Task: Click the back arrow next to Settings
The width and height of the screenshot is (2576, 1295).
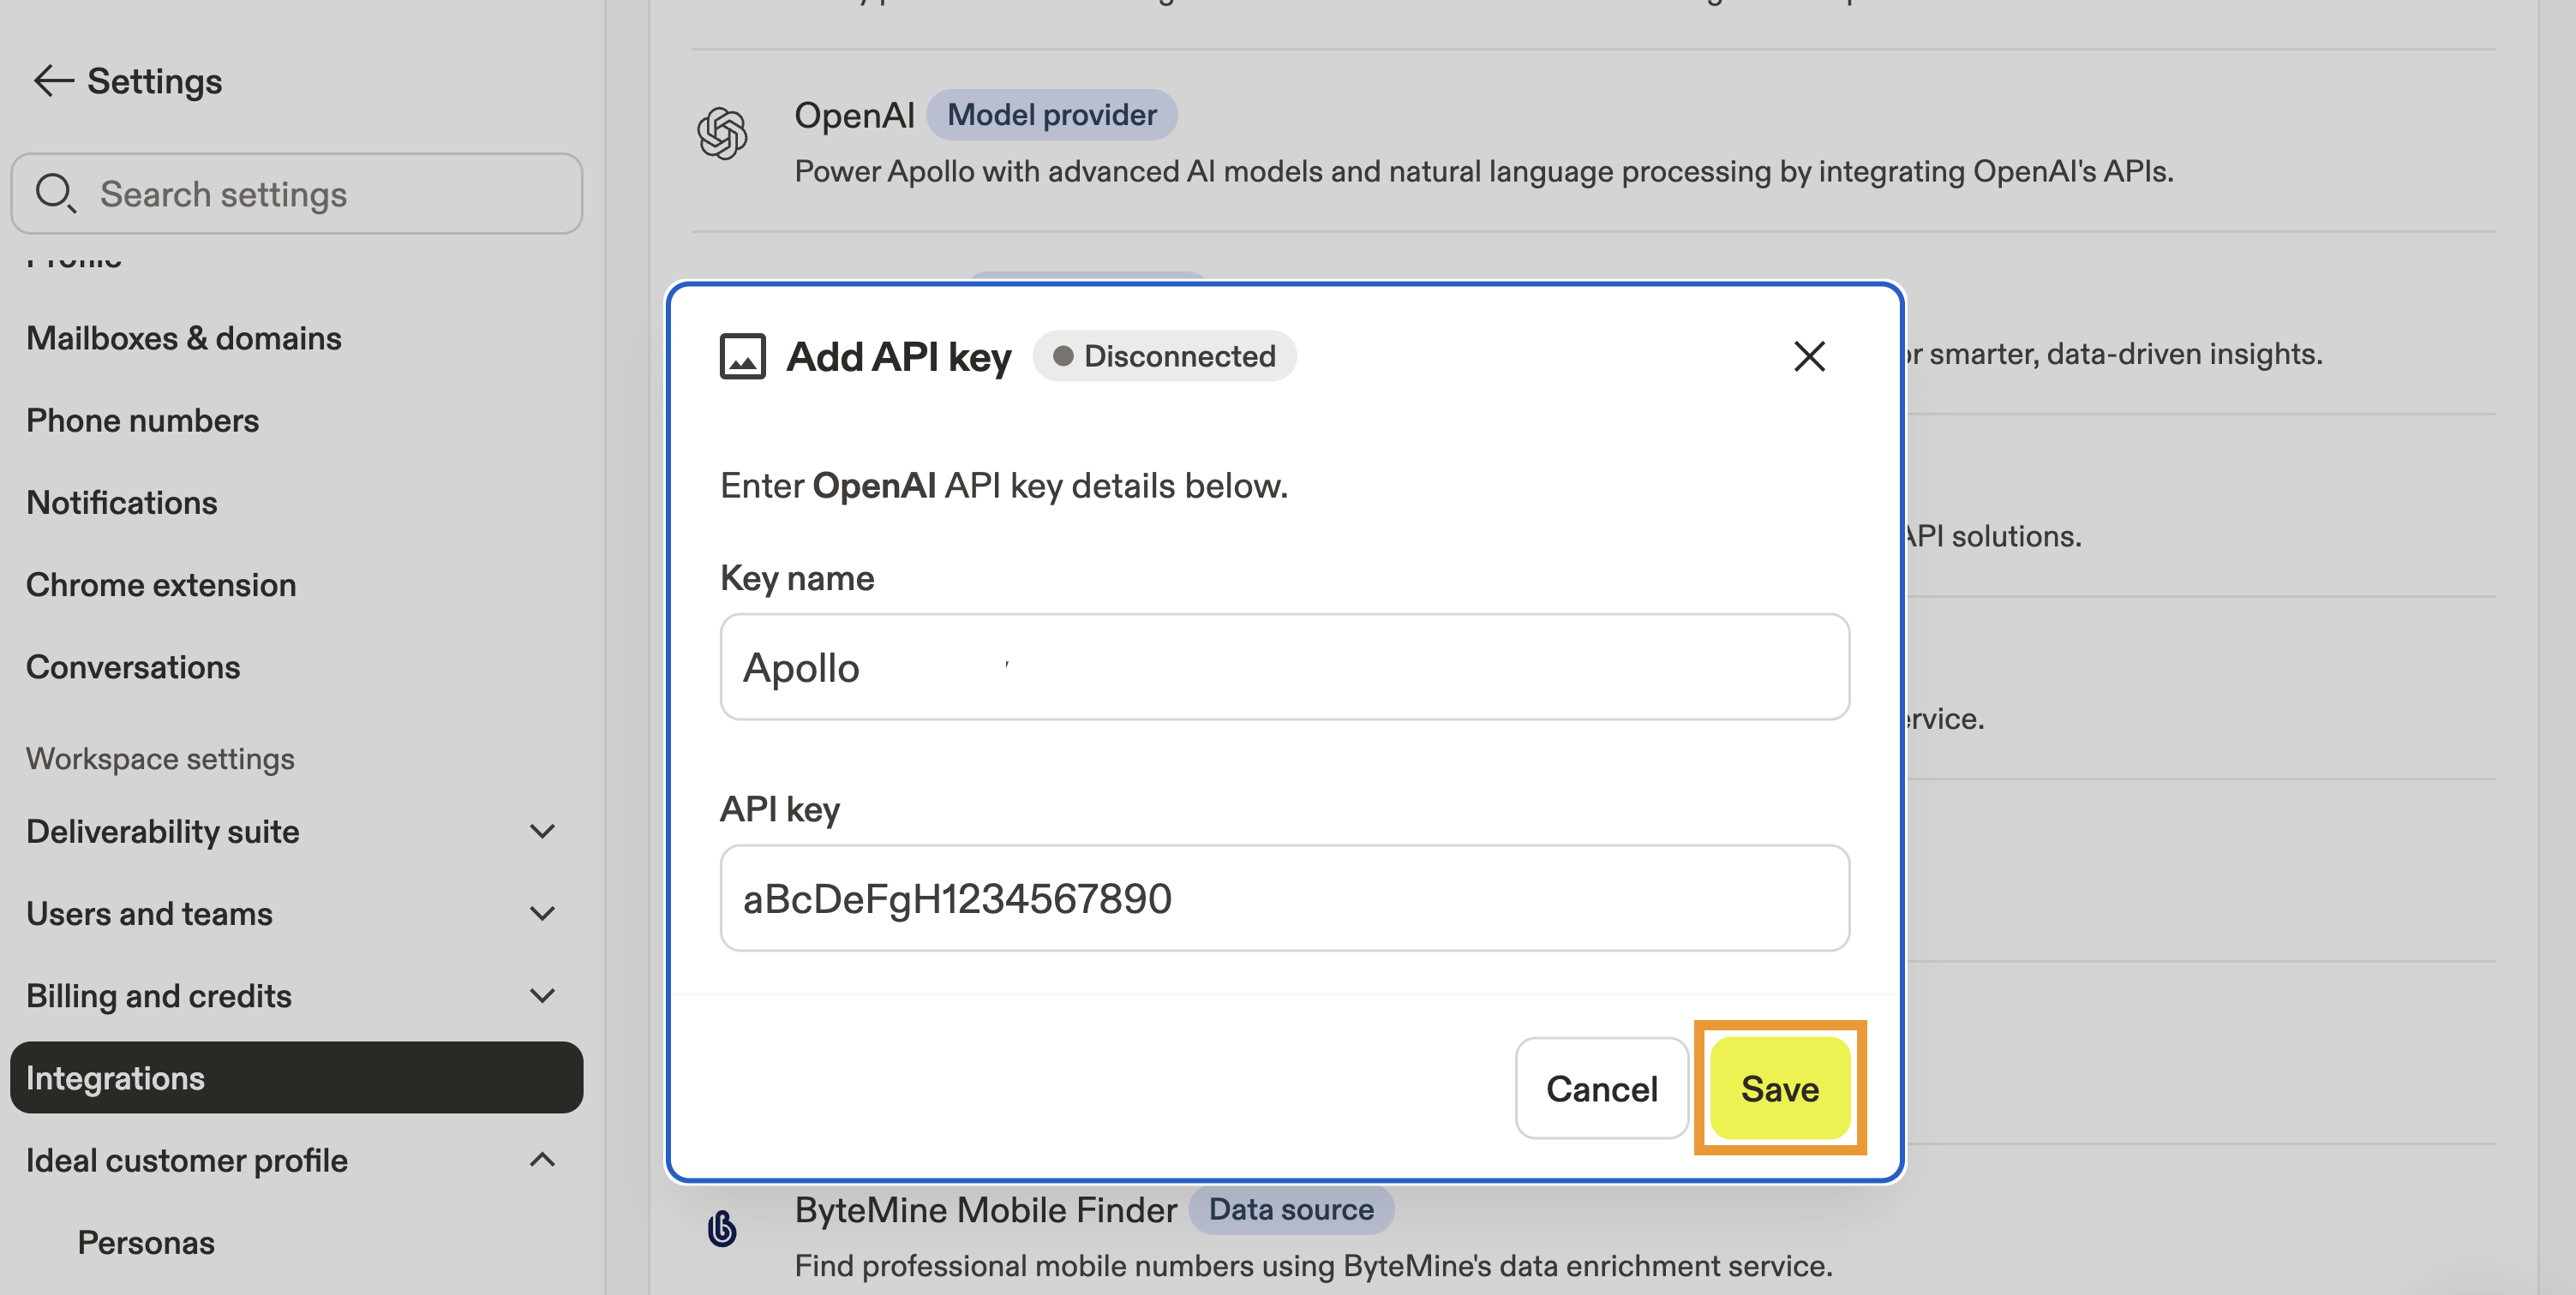Action: (53, 81)
